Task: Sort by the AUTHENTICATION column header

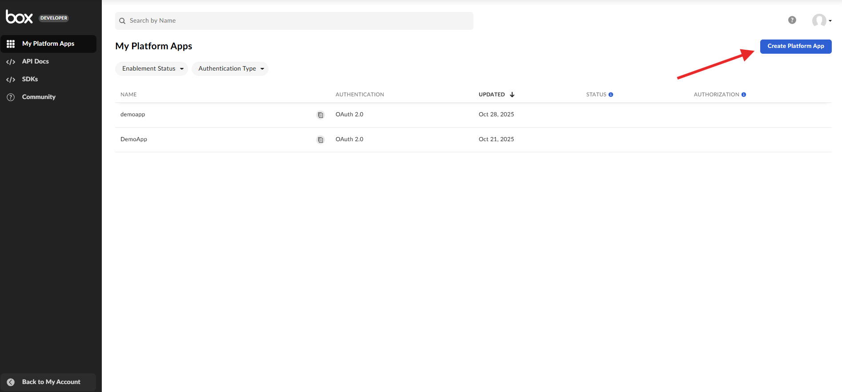Action: (360, 95)
